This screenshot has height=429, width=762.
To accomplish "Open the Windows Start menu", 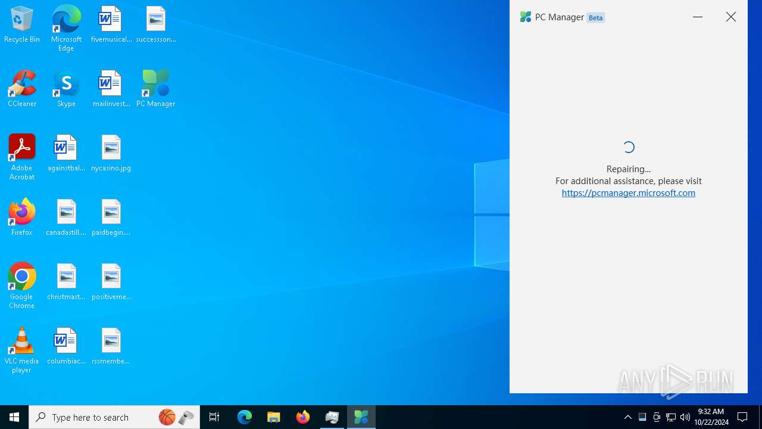I will tap(14, 417).
